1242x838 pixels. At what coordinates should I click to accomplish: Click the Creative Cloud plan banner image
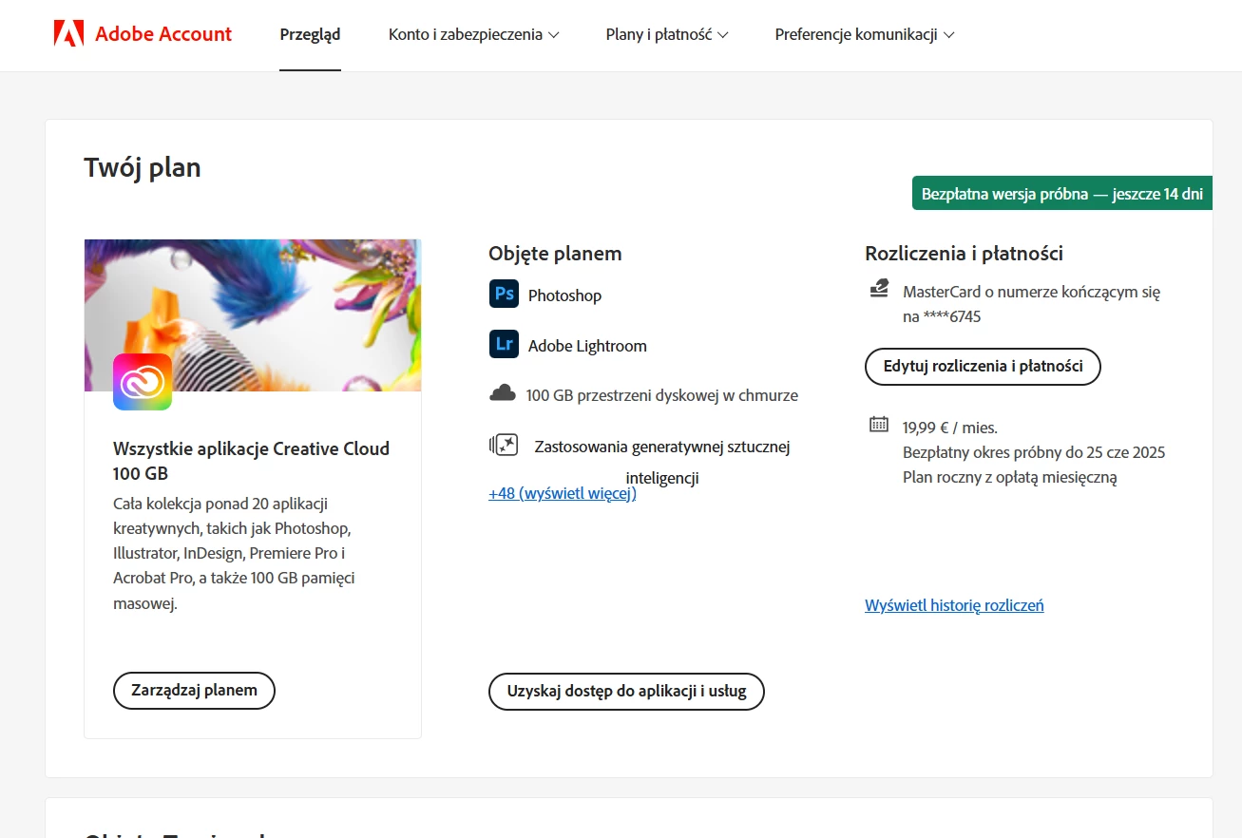pos(253,315)
